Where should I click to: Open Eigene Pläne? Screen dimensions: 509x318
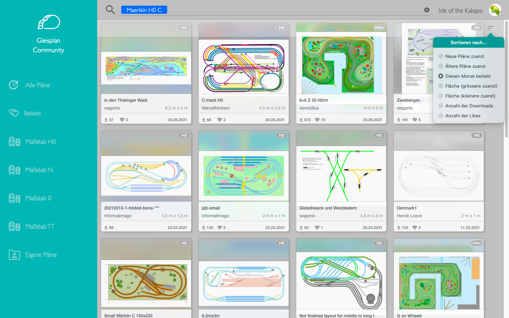[x=41, y=255]
